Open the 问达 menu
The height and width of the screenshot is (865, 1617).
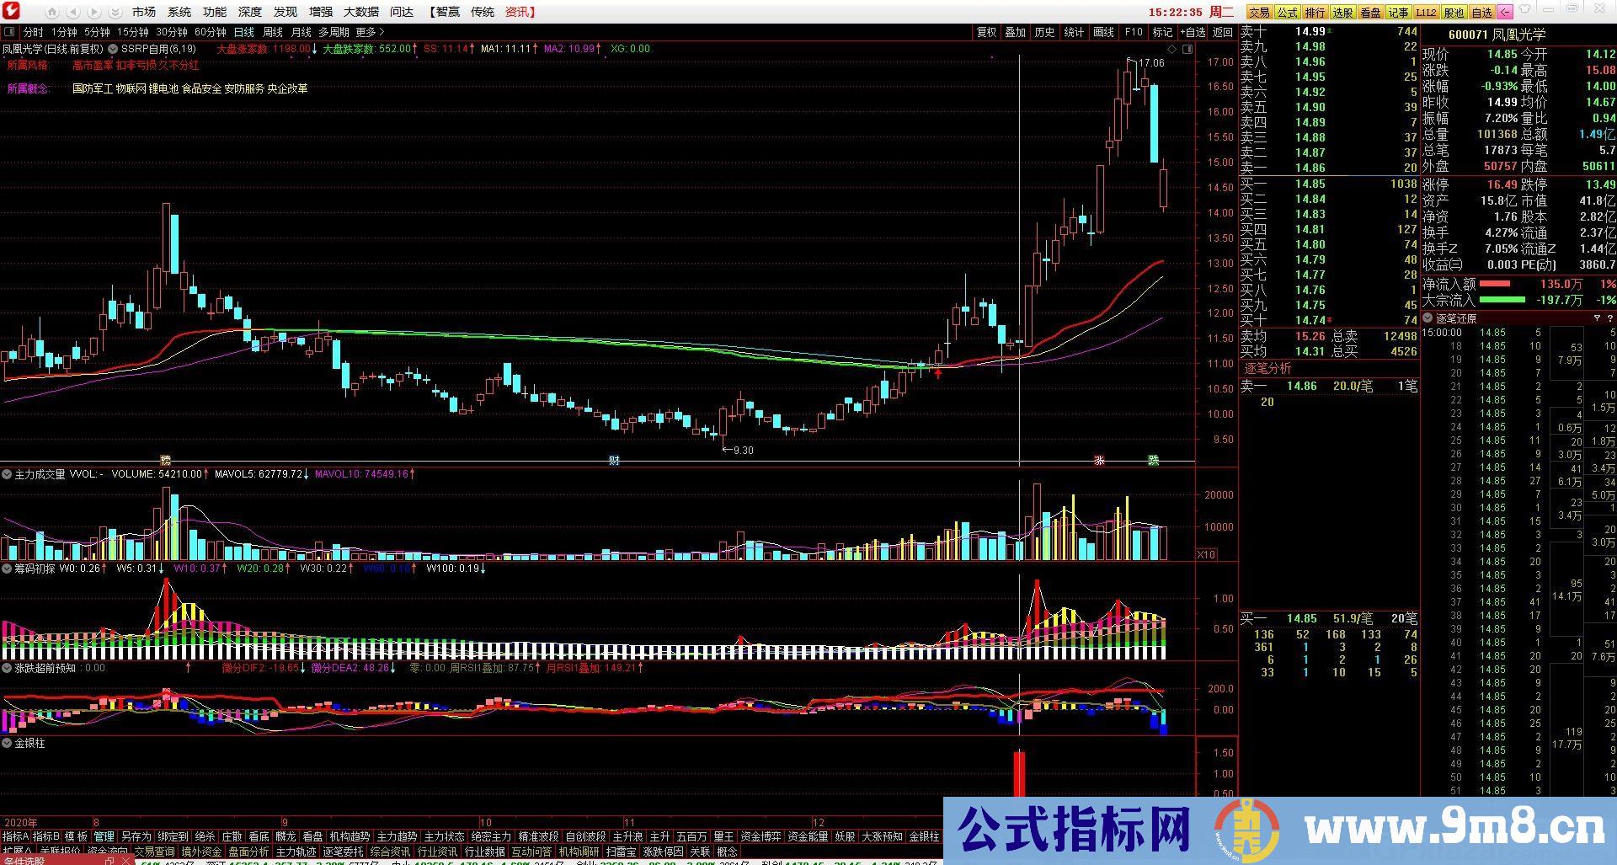point(402,12)
